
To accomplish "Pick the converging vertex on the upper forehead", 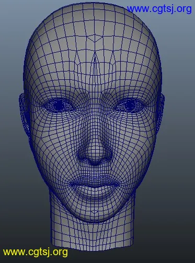I will click(95, 41).
